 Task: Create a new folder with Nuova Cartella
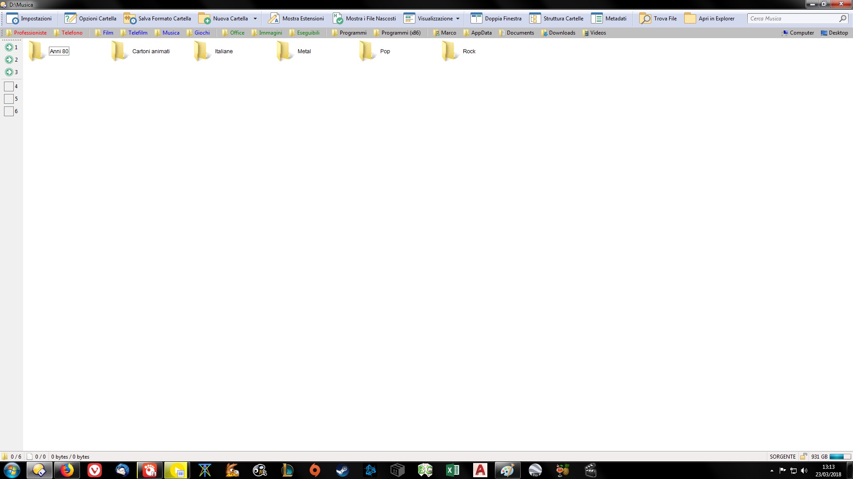tap(223, 19)
